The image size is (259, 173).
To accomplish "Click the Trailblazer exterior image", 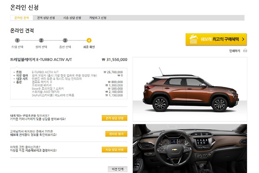I will click(x=190, y=89).
